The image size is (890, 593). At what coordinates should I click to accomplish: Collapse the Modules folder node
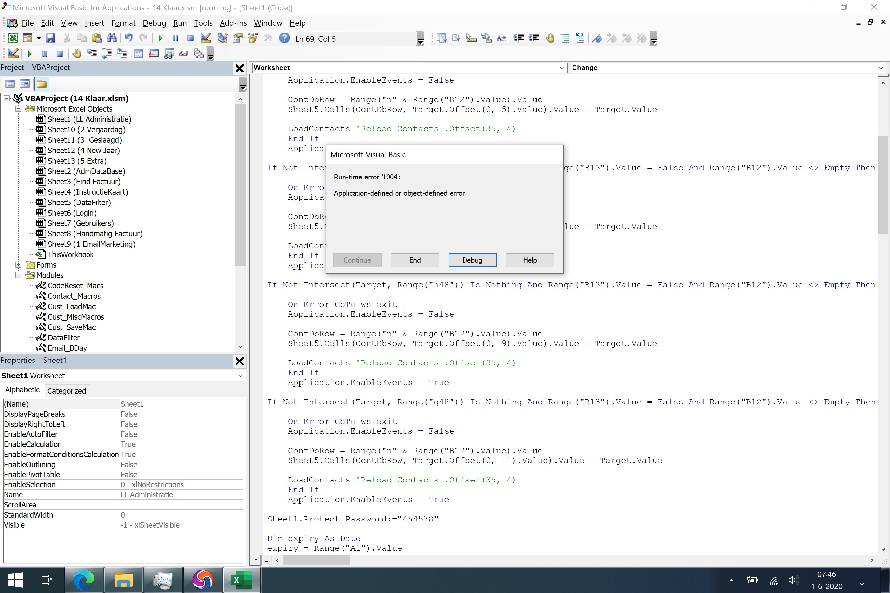18,275
